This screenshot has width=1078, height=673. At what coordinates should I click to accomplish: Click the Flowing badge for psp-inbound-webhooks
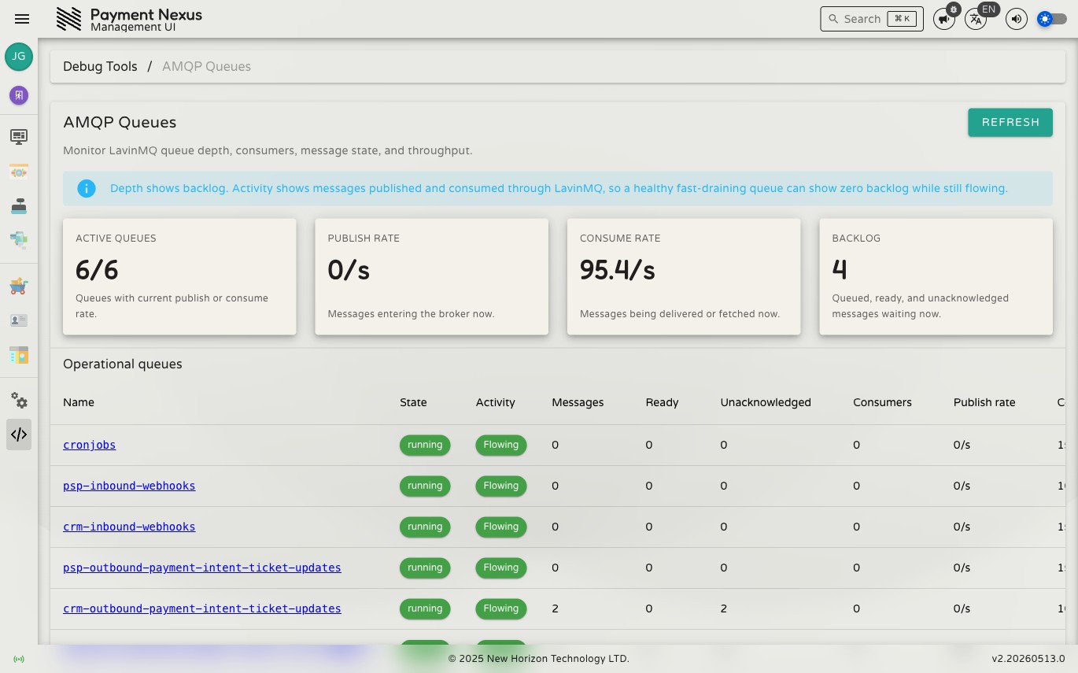click(x=501, y=486)
